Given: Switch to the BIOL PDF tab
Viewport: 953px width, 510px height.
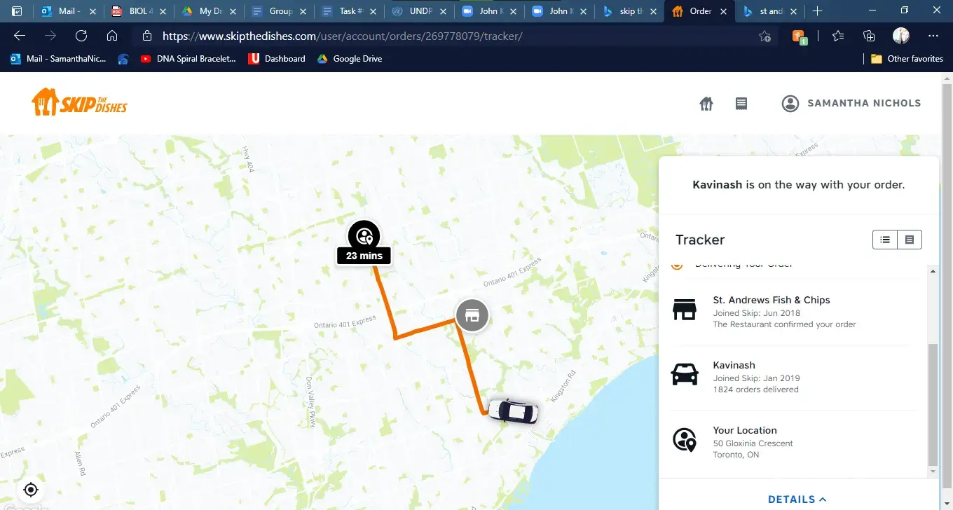Looking at the screenshot, I should tap(139, 11).
